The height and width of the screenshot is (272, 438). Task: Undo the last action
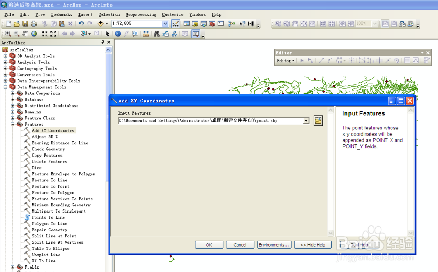click(x=81, y=24)
